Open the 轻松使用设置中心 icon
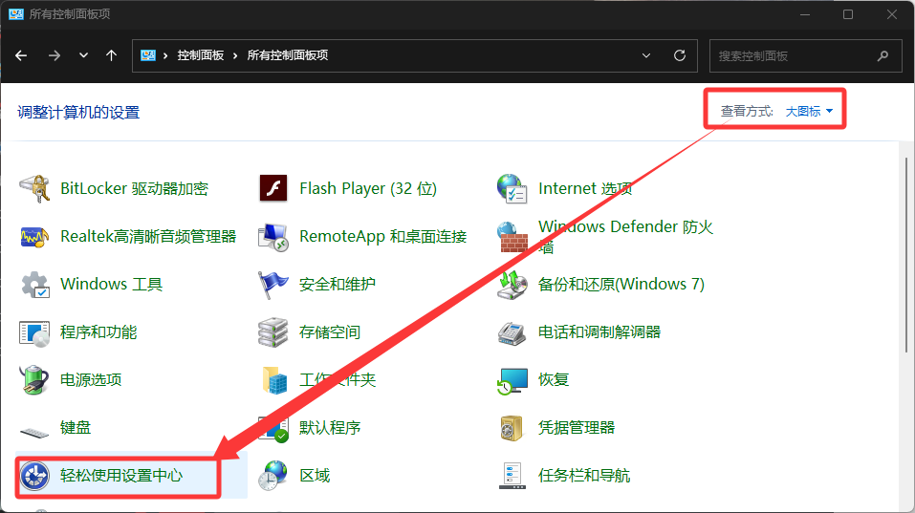This screenshot has width=915, height=513. 35,475
